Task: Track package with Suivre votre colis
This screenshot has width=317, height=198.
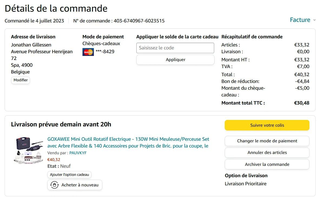Action: pyautogui.click(x=267, y=125)
